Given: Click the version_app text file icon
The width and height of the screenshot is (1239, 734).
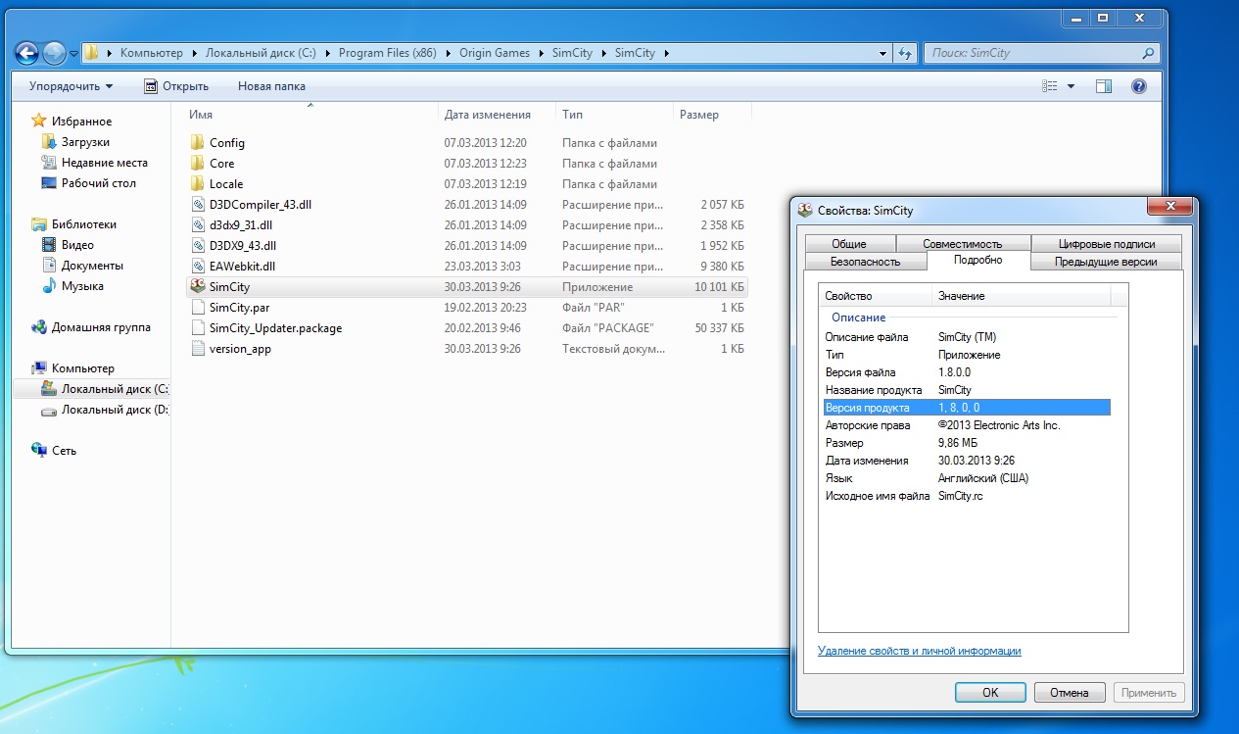Looking at the screenshot, I should click(x=197, y=348).
